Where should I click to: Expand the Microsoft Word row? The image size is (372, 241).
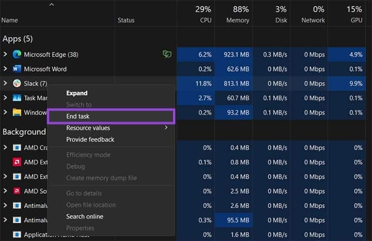(5, 69)
